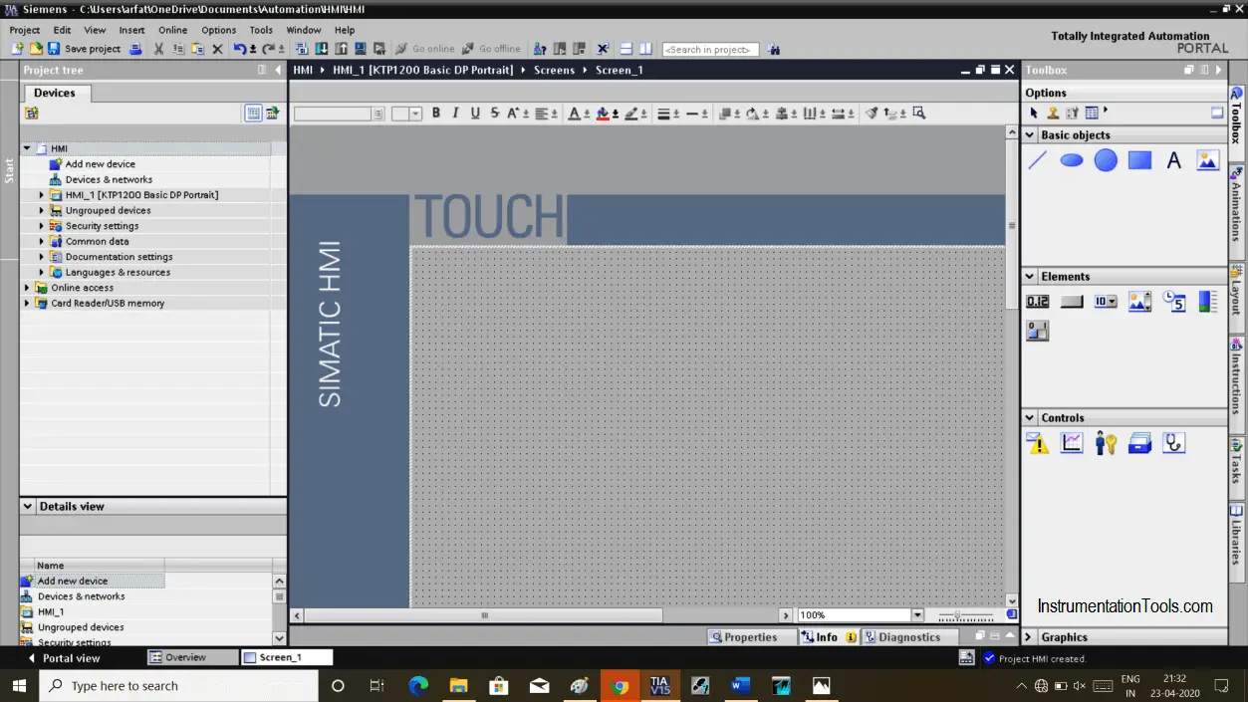Select the Recipe view control
The height and width of the screenshot is (702, 1248).
1139,443
